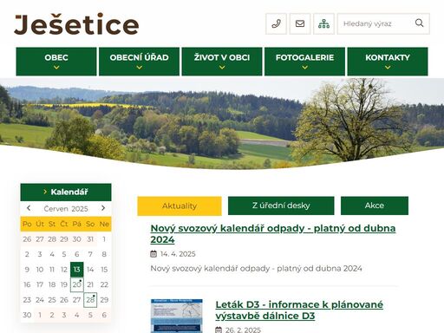Viewport: 444px width, 333px height.
Task: Click the Červen 2025 month label
Action: tap(66, 209)
